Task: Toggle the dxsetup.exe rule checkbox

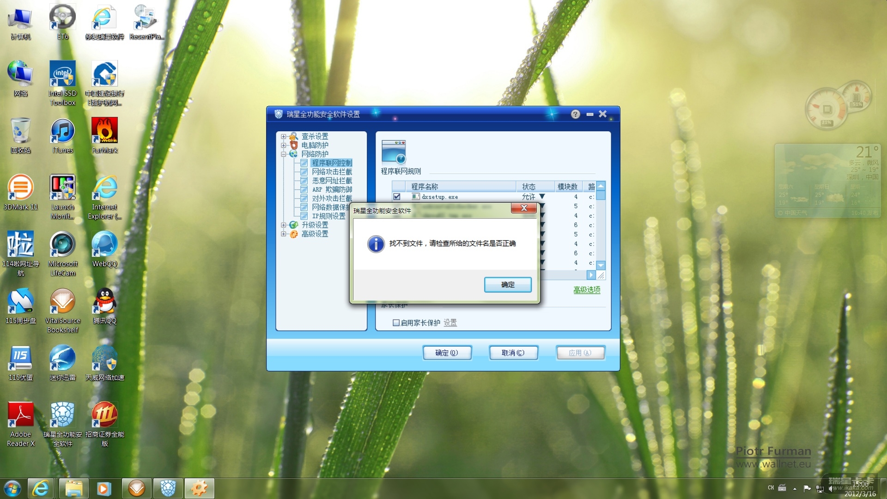Action: 397,197
